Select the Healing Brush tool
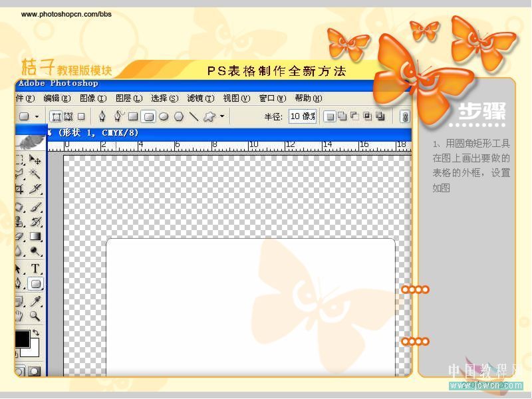532x399 pixels. click(x=20, y=207)
